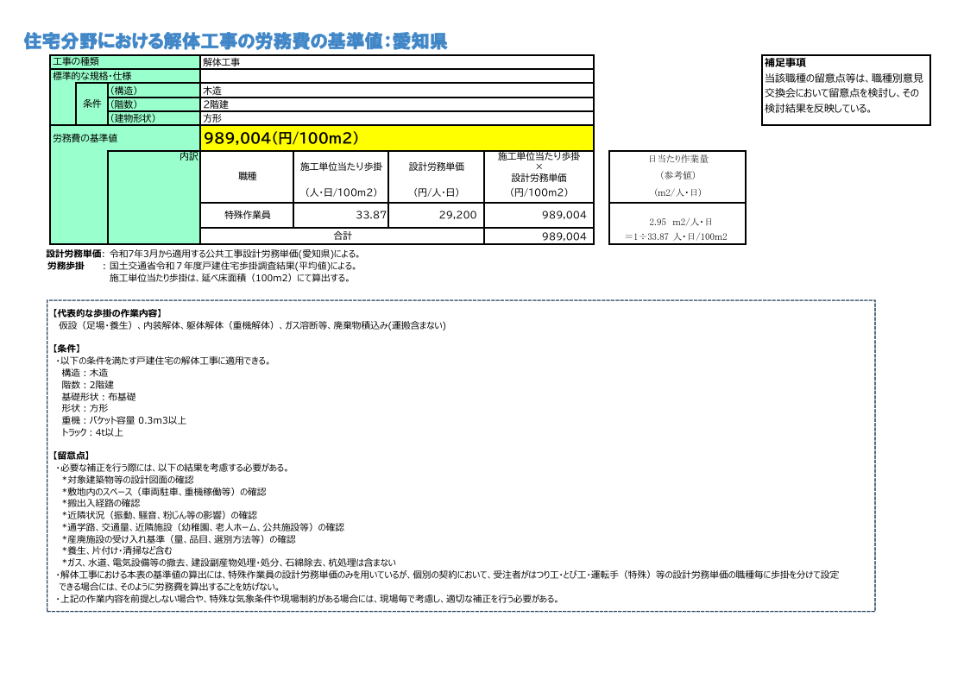
Task: Select the 29,200 unit price cell
Action: coord(436,215)
